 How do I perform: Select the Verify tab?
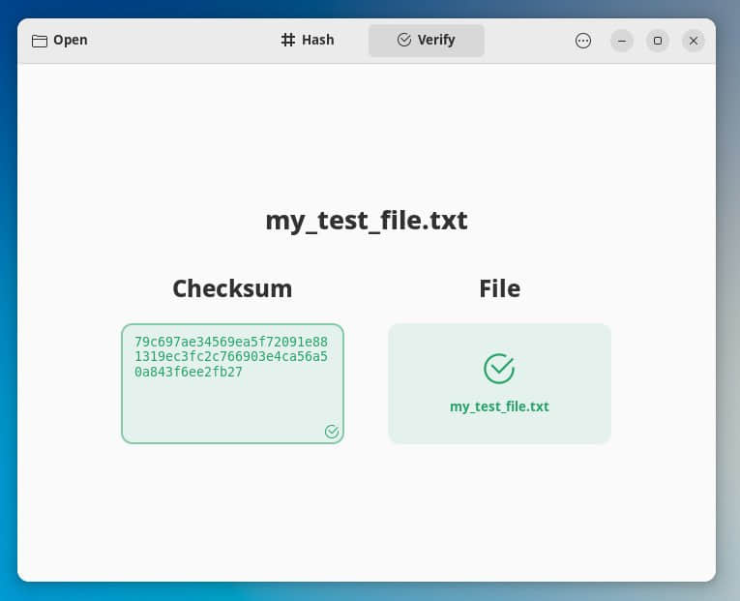click(x=427, y=41)
